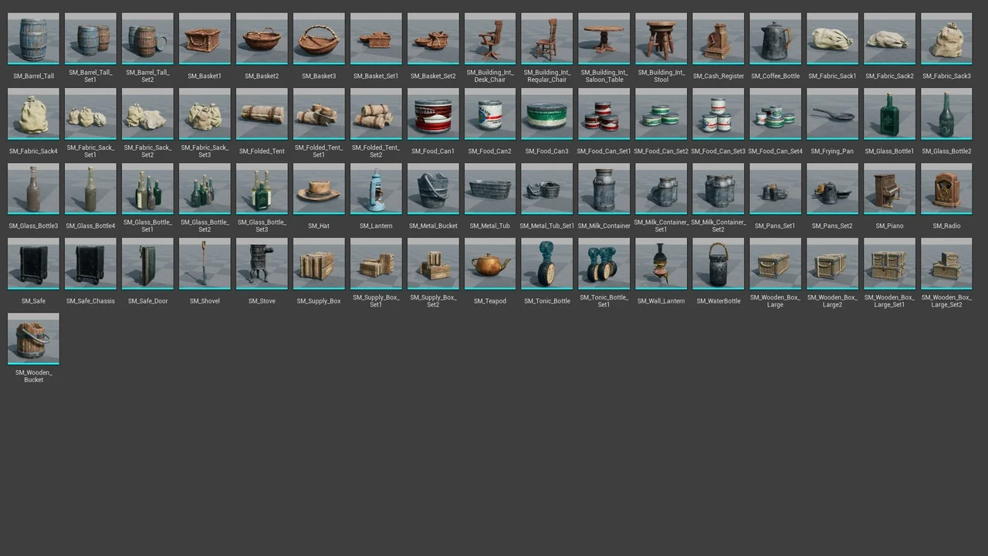Select the SM_Barrel_Tall asset thumbnail
This screenshot has width=988, height=556.
click(33, 39)
